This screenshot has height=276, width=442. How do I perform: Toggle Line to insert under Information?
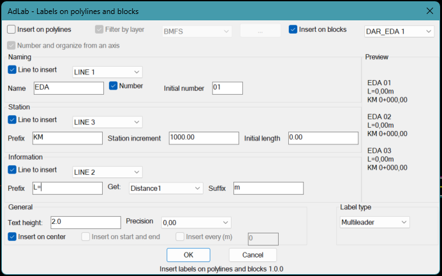tap(12, 170)
